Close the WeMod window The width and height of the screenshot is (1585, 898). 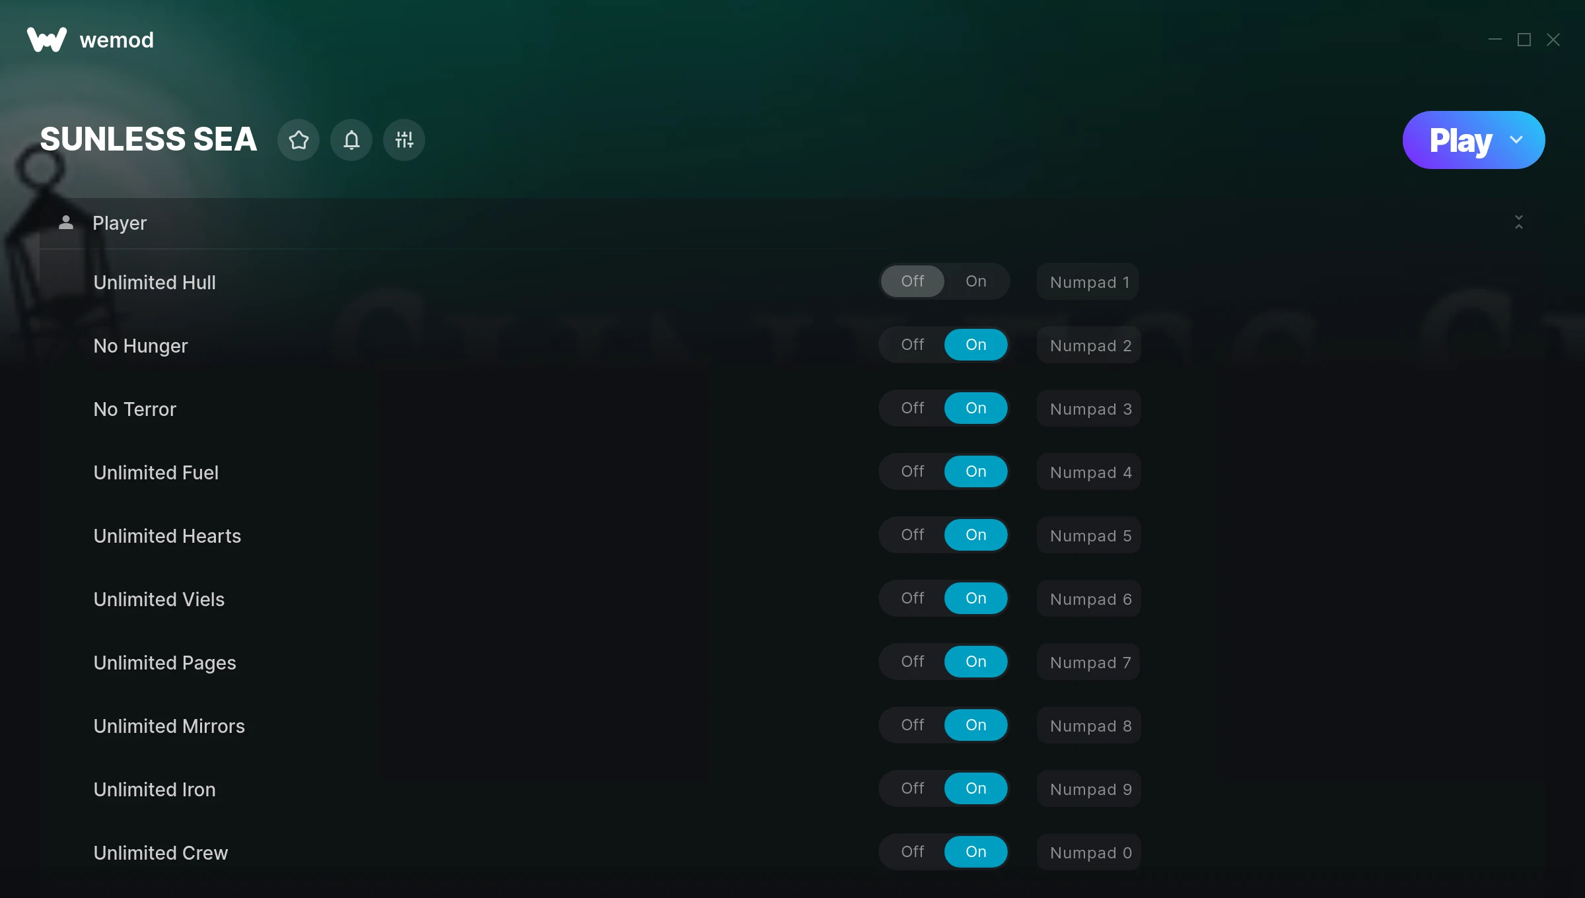coord(1553,40)
